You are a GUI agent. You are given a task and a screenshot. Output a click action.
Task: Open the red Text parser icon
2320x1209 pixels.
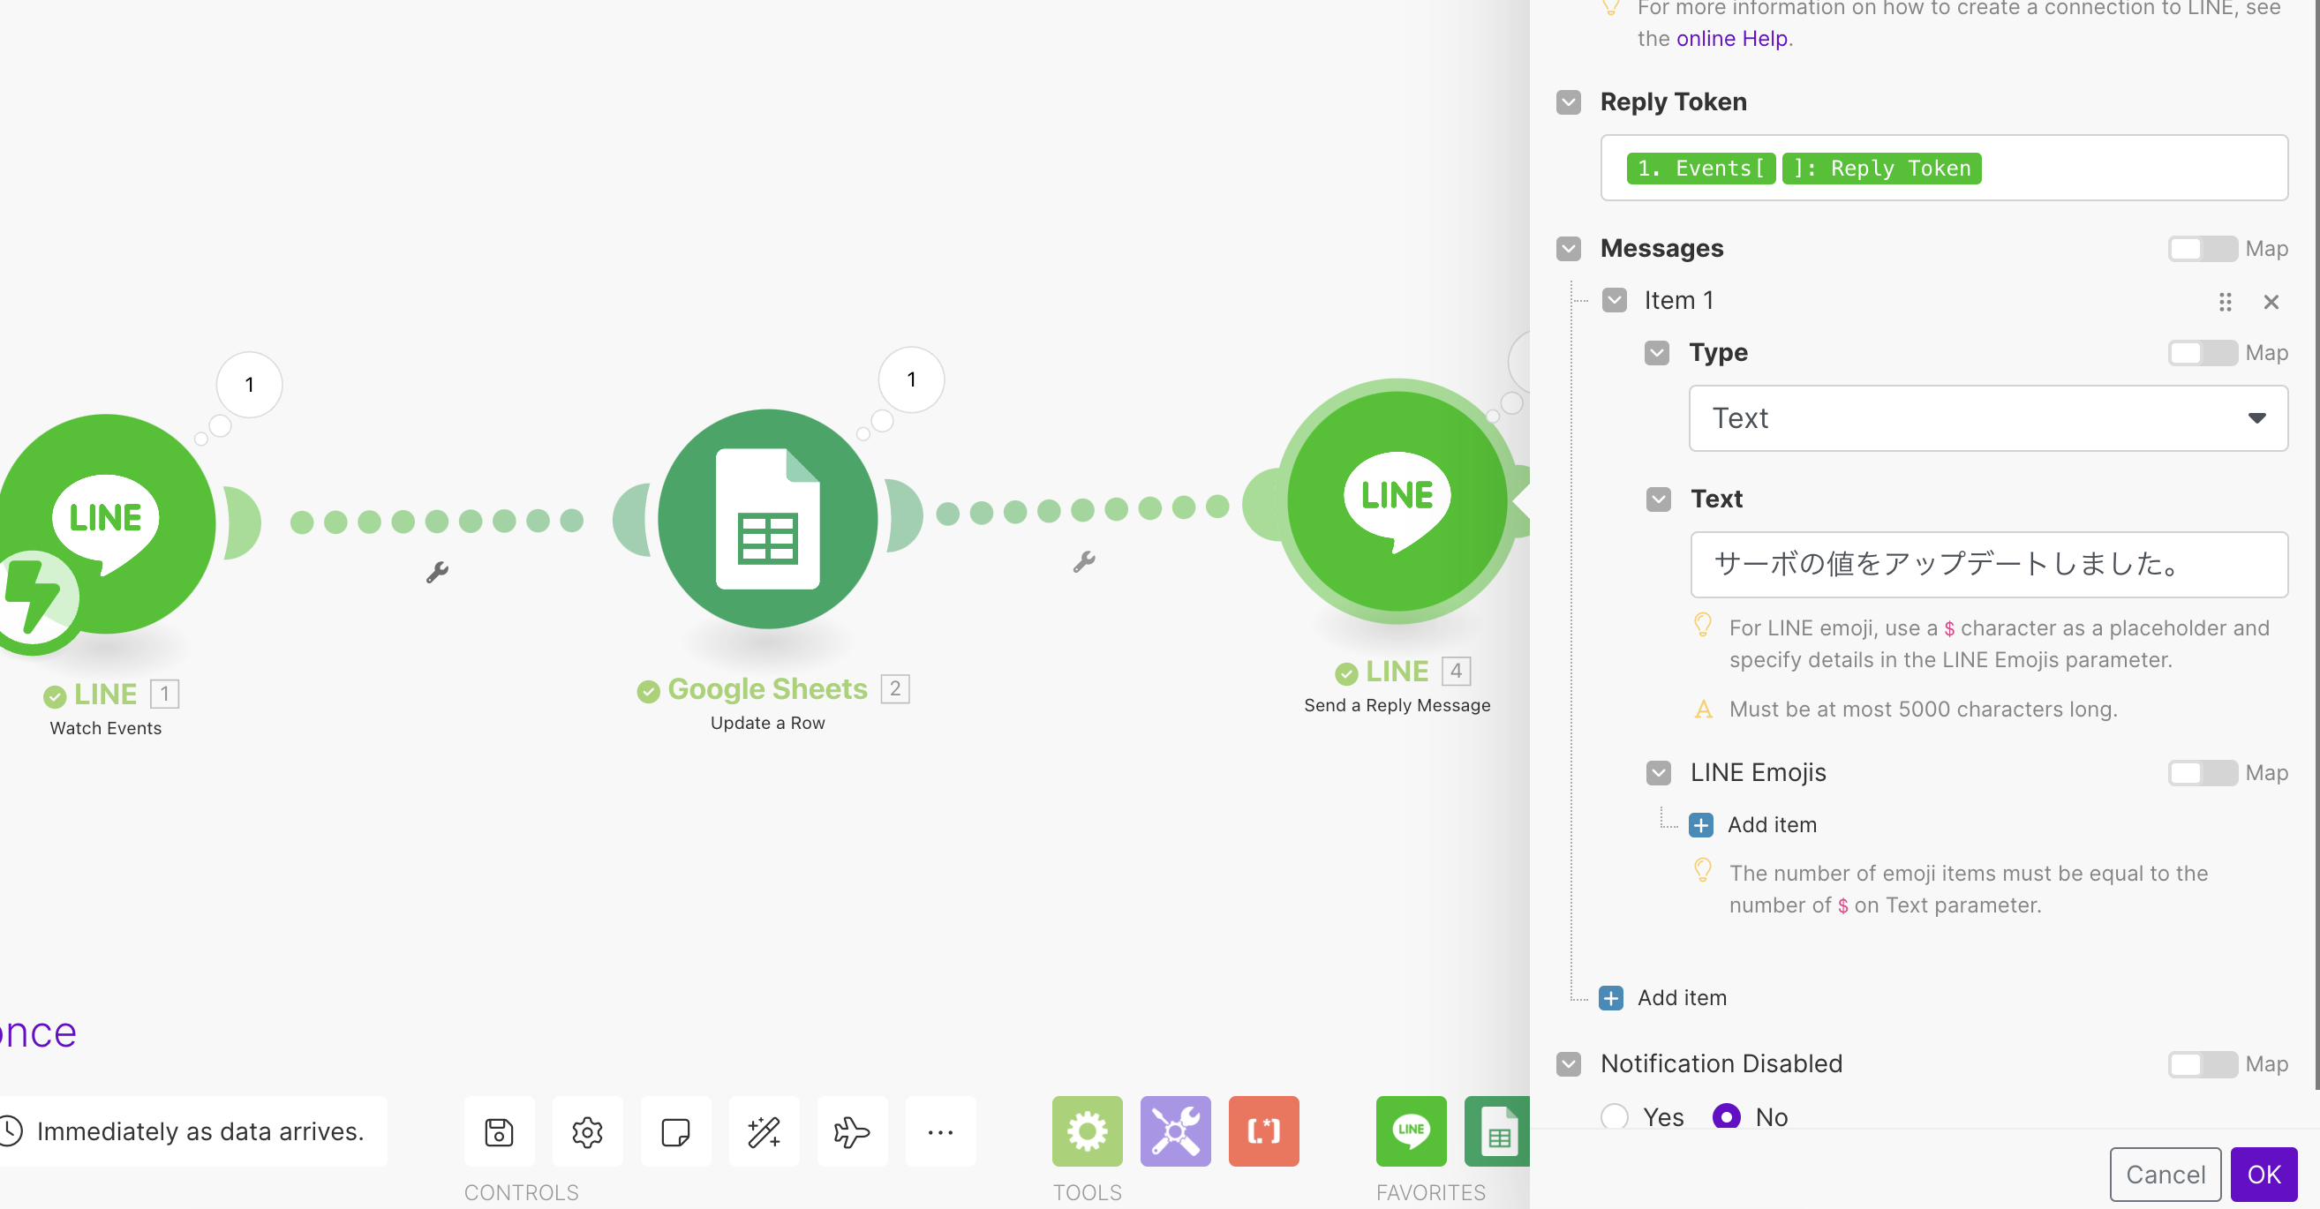[1263, 1131]
